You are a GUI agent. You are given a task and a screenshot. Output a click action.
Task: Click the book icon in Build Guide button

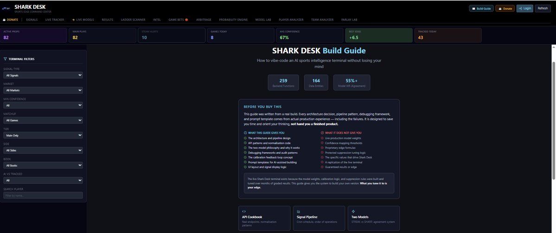click(x=474, y=8)
